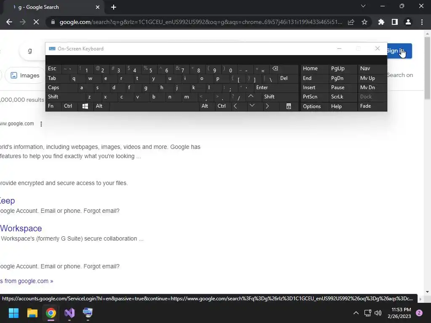
Task: Toggle the ScrLk key on On-Screen Keyboard
Action: click(x=343, y=97)
